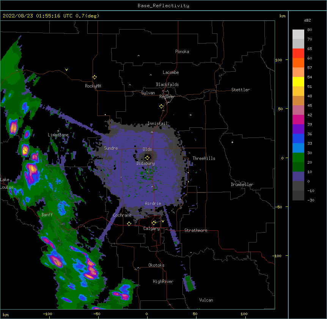Click the Didsbury town label
Viewport: 327px width, 319px height.
pos(146,163)
